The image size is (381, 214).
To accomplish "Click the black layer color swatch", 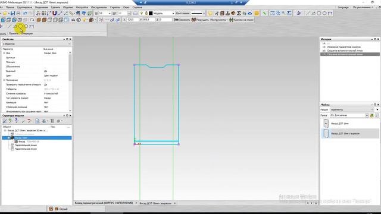I will 151,13.
